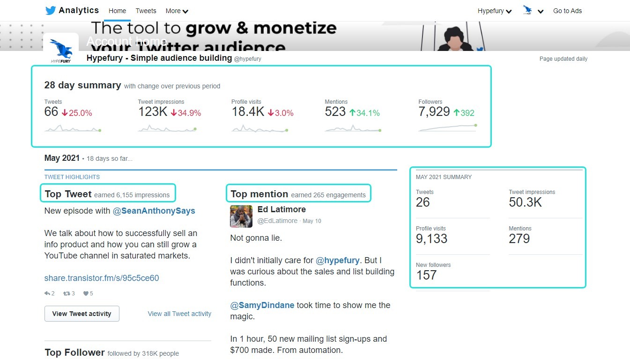
Task: Click Ed Latimore's profile picture
Action: pyautogui.click(x=241, y=216)
